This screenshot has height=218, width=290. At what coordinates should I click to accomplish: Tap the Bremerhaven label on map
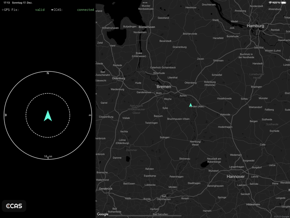(147, 27)
